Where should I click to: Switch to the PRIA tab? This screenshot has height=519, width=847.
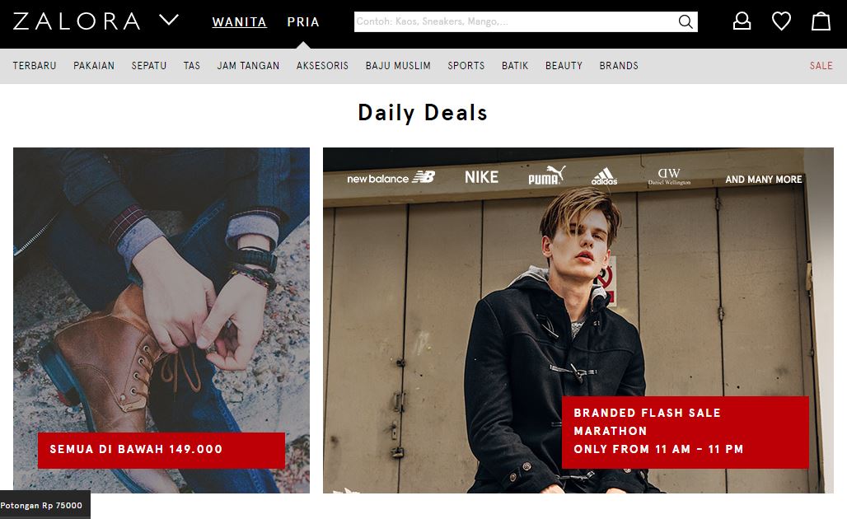pyautogui.click(x=303, y=22)
